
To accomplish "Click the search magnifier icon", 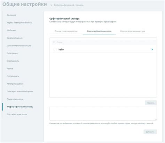I will point(54,42).
